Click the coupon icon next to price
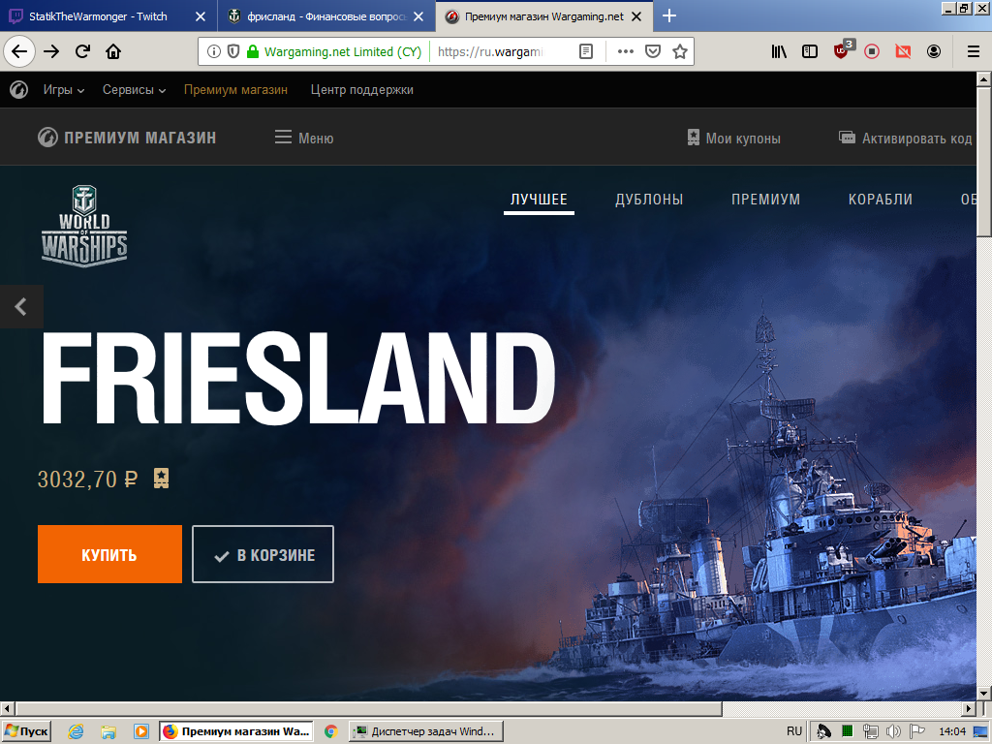Viewport: 992px width, 744px height. (x=162, y=479)
